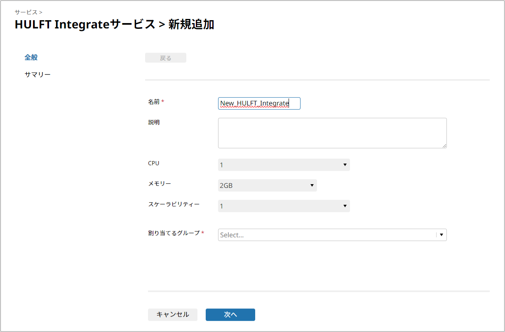Screen dimensions: 505x332
Task: Expand the メモリー dropdown showing 2GB
Action: coord(267,185)
